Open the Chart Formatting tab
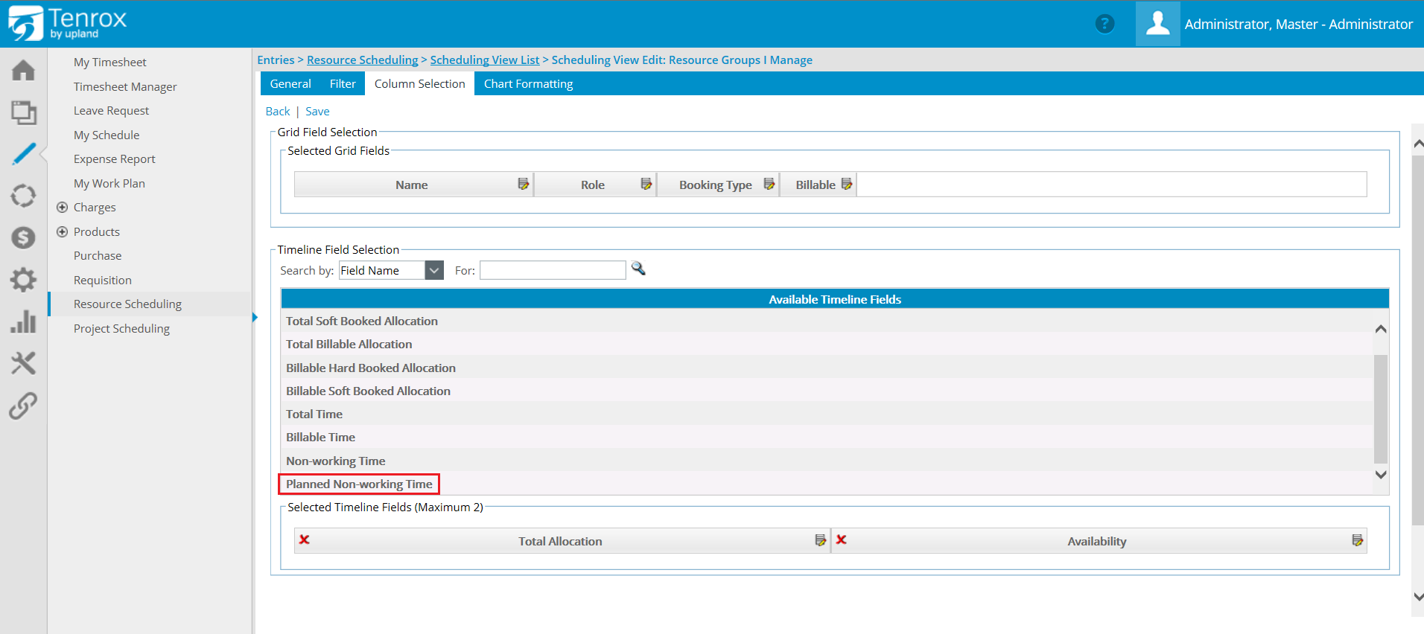 click(x=528, y=83)
